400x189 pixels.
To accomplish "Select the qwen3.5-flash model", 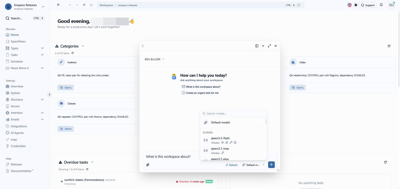I will (x=233, y=140).
